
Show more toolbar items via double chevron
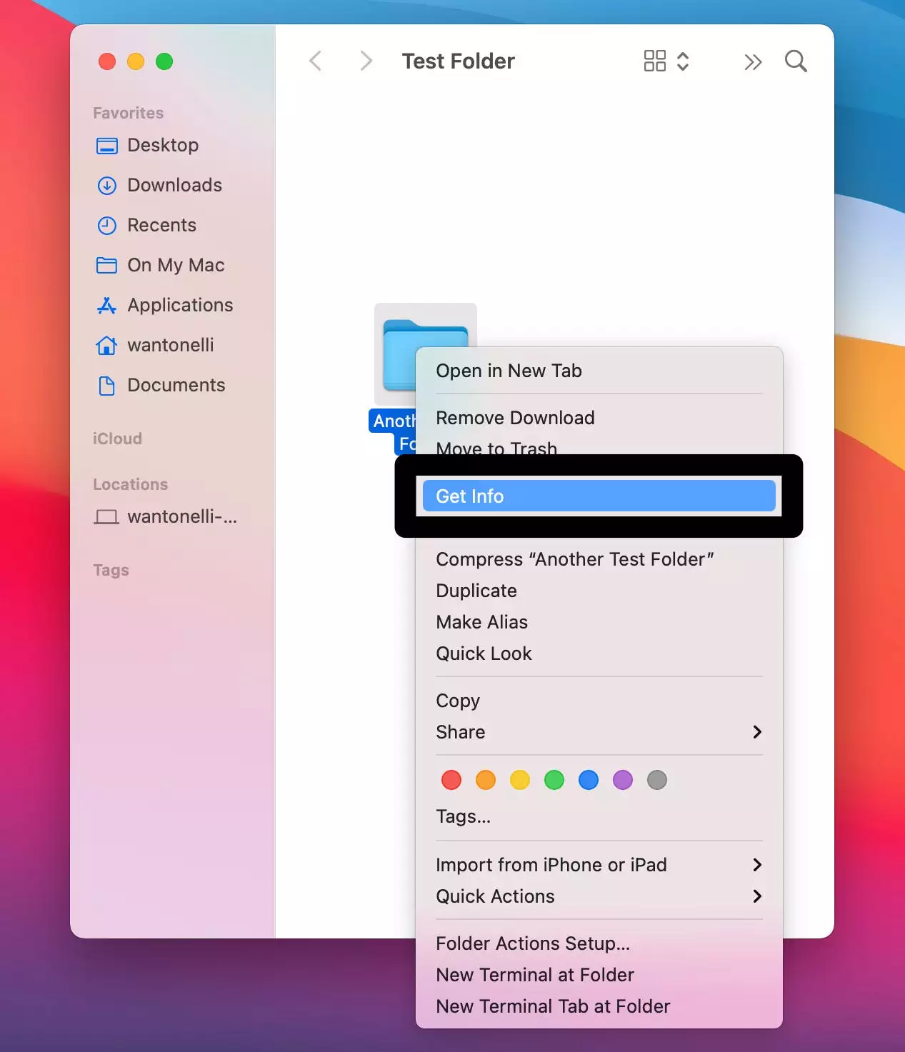(752, 62)
